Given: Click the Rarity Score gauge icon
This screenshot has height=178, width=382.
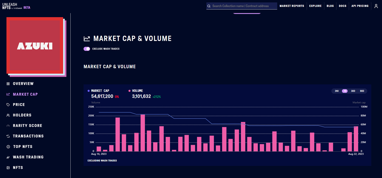Looking at the screenshot, I should [8, 126].
